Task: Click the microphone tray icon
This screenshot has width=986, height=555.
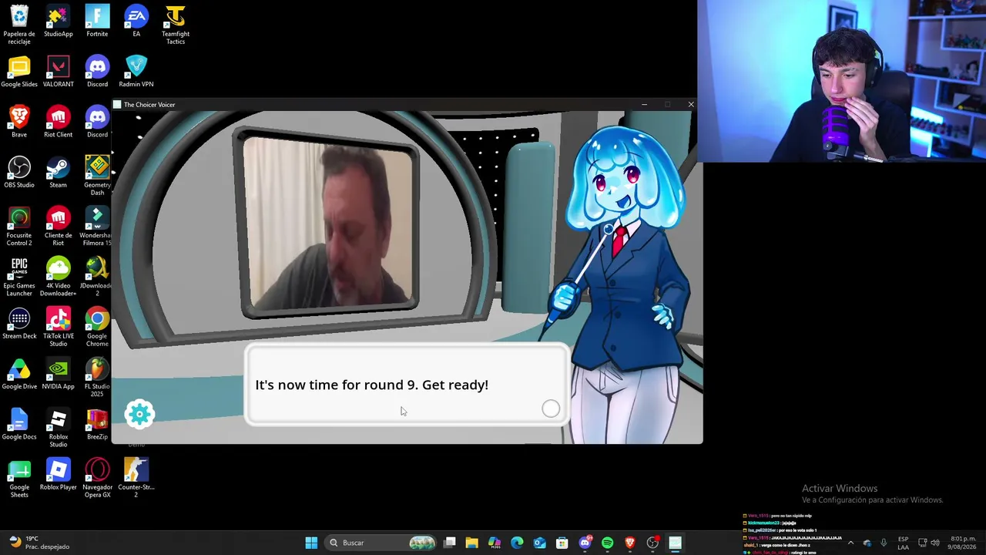Action: tap(884, 543)
